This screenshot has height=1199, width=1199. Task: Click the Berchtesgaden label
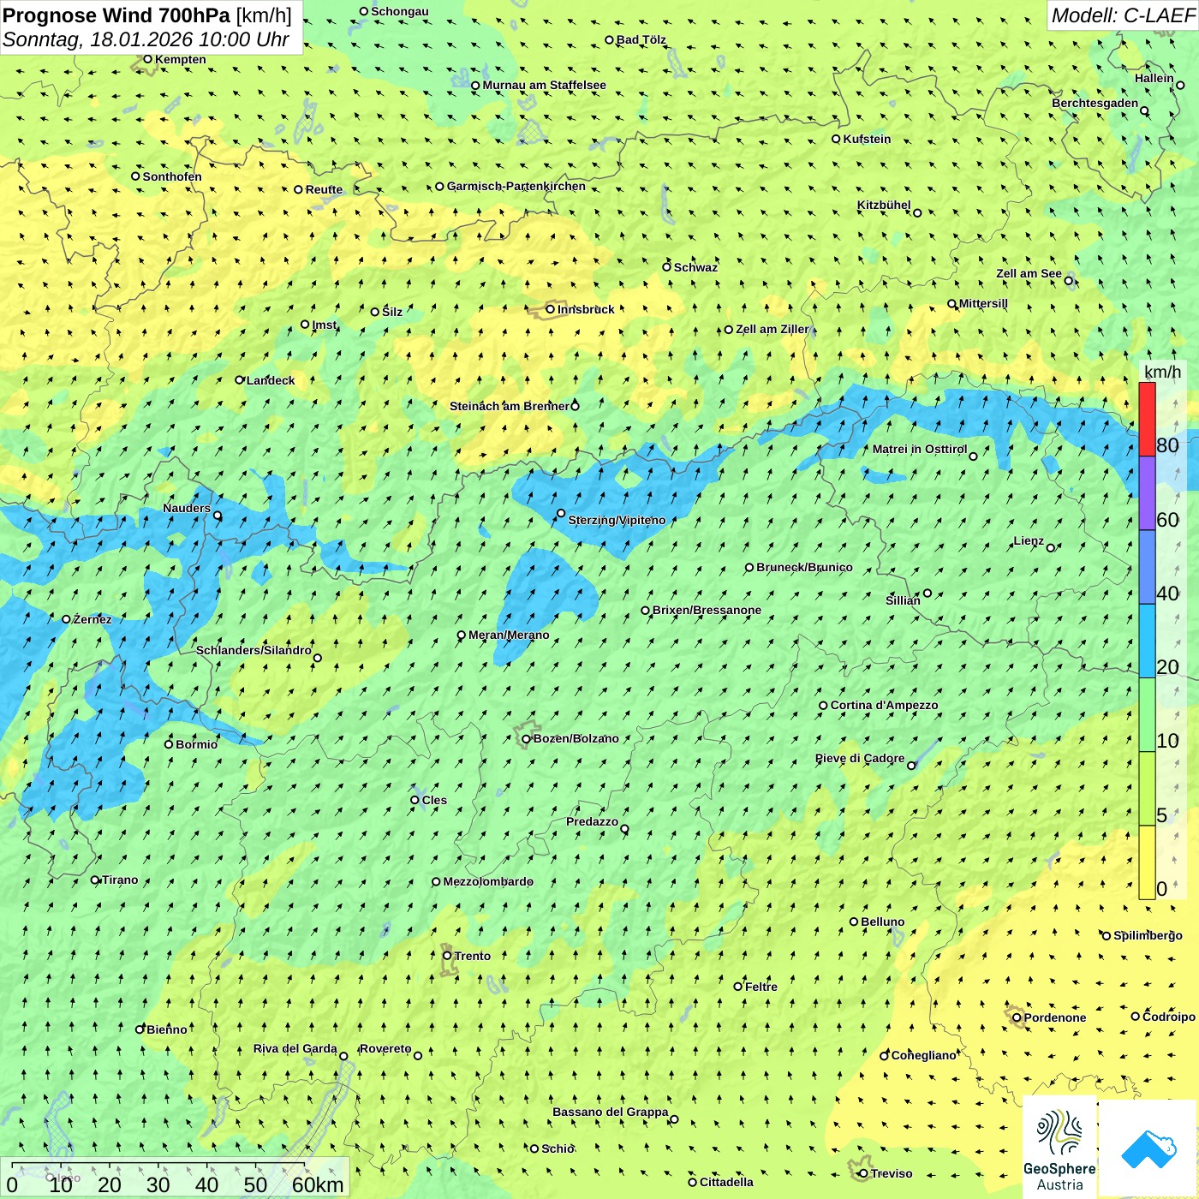point(1095,103)
